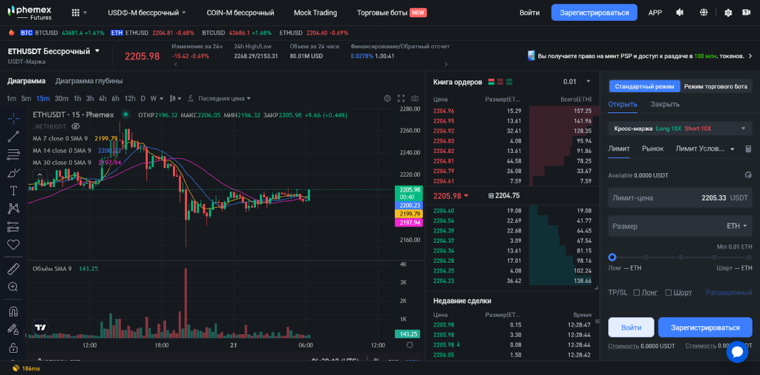Select the 1h timeframe

tap(77, 99)
